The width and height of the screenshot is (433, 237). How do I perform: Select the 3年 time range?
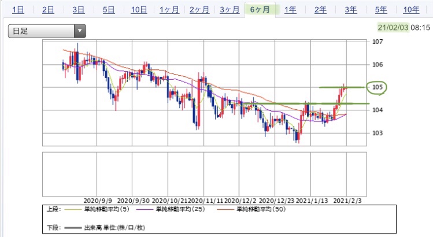(x=351, y=10)
